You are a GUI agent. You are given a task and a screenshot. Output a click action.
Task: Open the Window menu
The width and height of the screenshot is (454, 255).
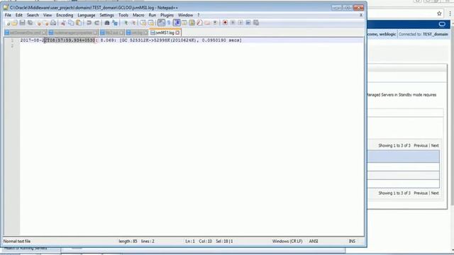click(x=185, y=15)
